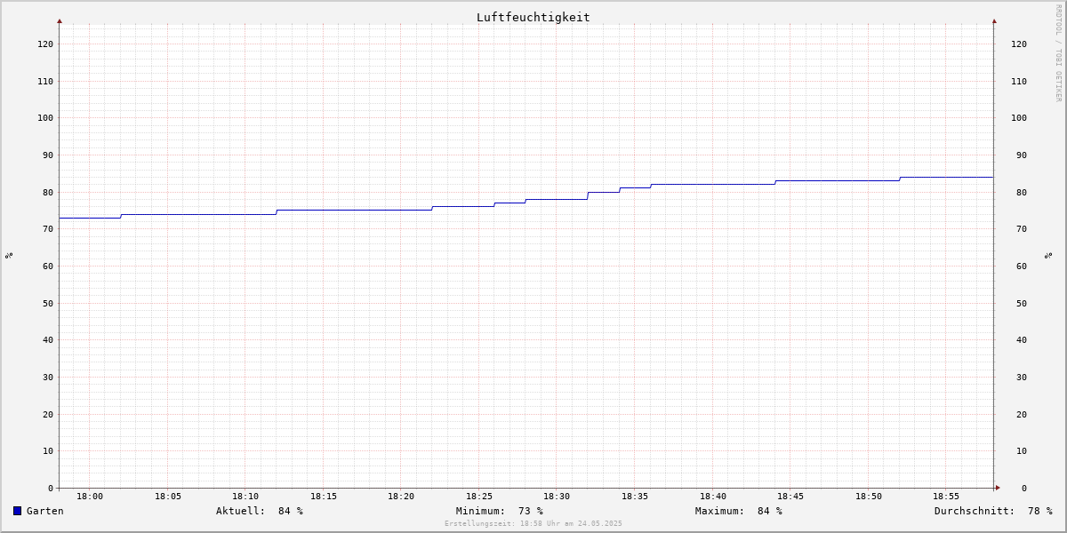
Task: Click the 18:35 time axis label
Action: click(635, 497)
